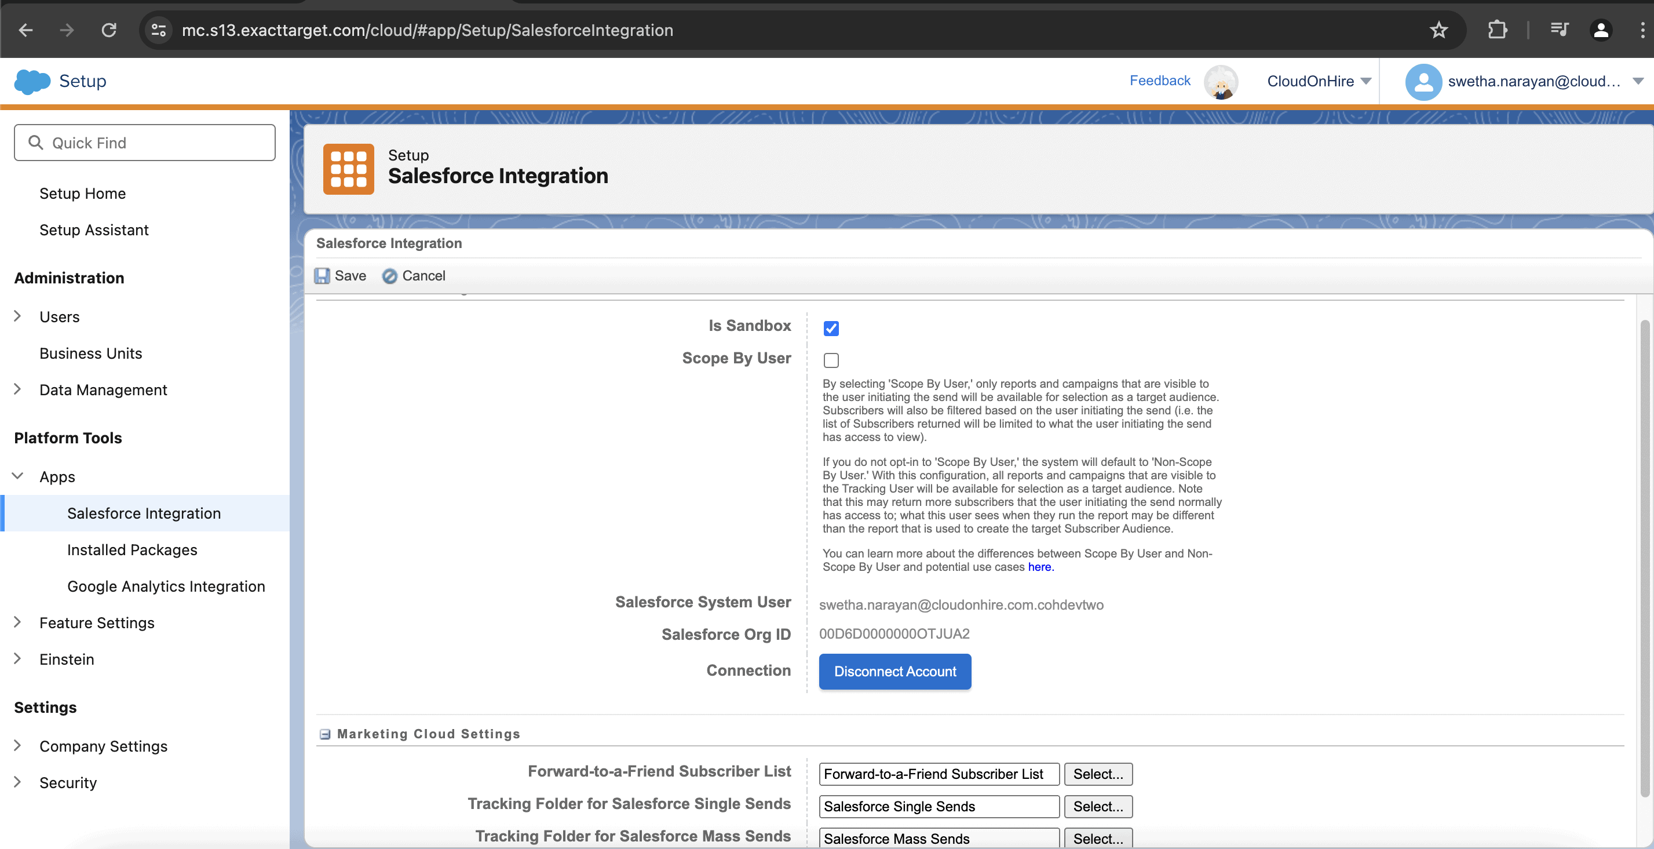Screen dimensions: 1654x849
Task: Open Setup Home in sidebar
Action: point(82,194)
